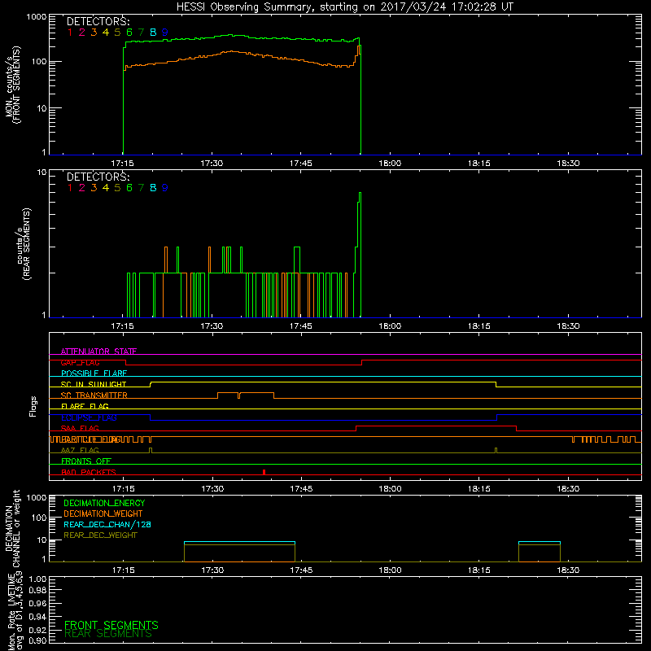Screen dimensions: 651x651
Task: Click the REAR SEGMENTS livetime legend
Action: pyautogui.click(x=108, y=634)
